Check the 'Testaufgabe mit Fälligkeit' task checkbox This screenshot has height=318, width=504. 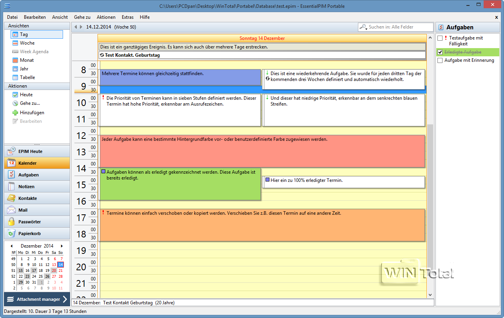(x=440, y=38)
